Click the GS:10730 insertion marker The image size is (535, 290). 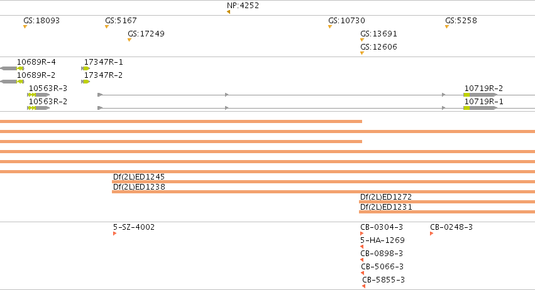[330, 27]
